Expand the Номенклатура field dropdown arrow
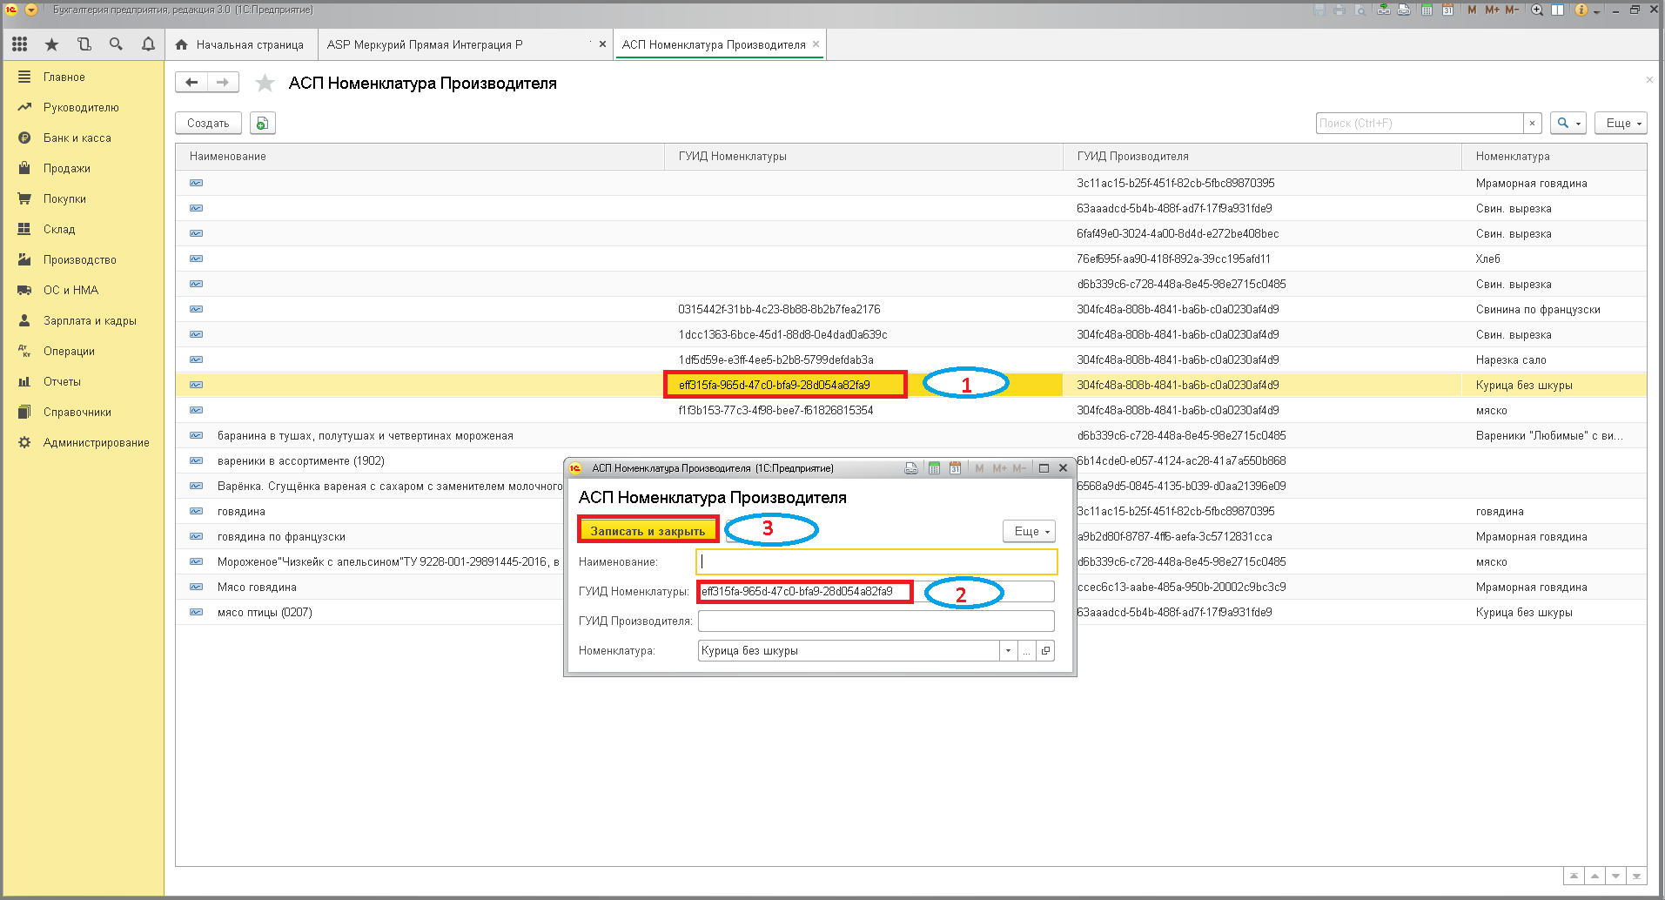1665x900 pixels. [x=1008, y=651]
